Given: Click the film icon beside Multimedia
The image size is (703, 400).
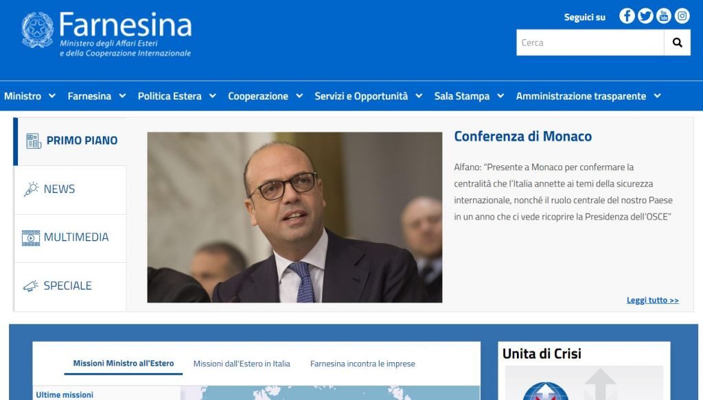Looking at the screenshot, I should (x=31, y=238).
